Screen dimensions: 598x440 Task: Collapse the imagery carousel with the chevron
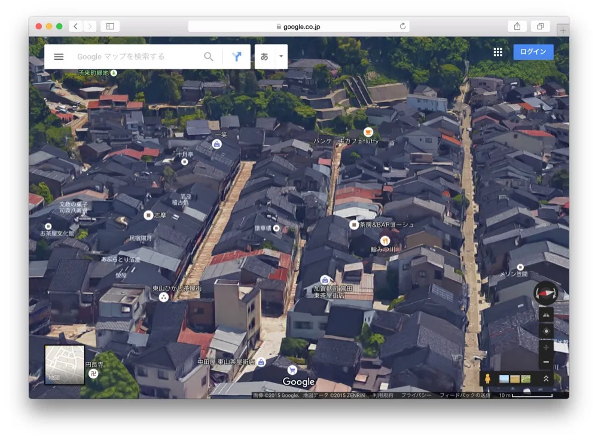click(x=546, y=378)
